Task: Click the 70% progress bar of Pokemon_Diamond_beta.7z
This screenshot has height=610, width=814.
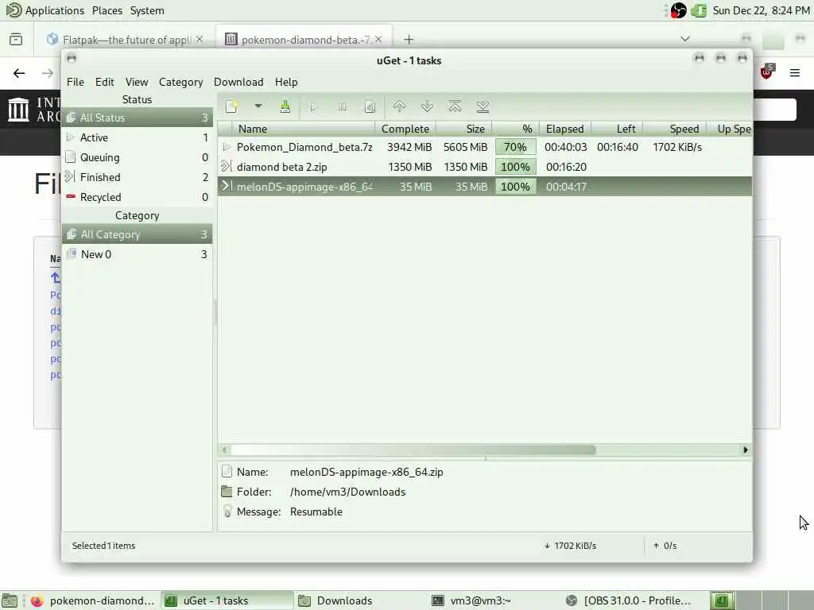Action: tap(515, 147)
